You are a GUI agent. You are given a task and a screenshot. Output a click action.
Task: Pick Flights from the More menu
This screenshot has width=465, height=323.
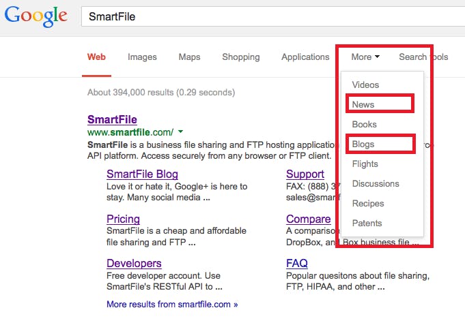tap(365, 164)
